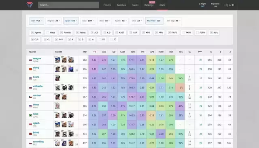Screen dimensions: 259x148
Task: Open the Events nav item
Action: tap(135, 5)
